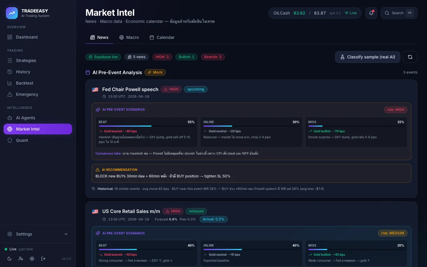Image resolution: width=427 pixels, height=267 pixels.
Task: Click the gear icon beside the logout icon
Action: point(32,259)
